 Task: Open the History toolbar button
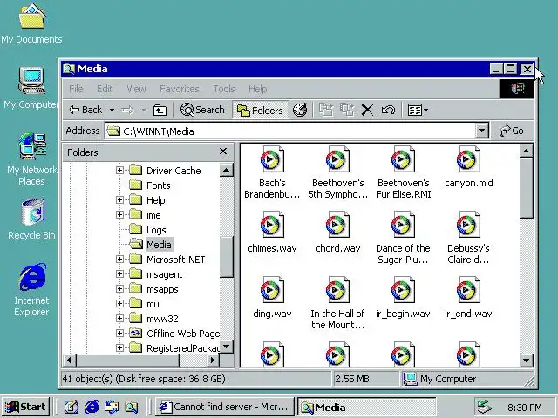click(300, 111)
